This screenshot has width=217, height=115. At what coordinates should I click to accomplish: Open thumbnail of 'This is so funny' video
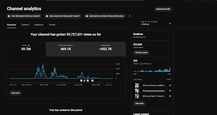[x=137, y=85]
